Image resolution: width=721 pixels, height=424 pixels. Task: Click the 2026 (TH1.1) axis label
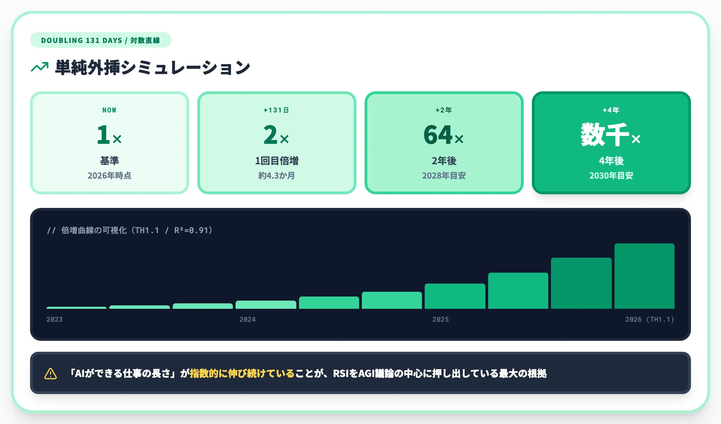(650, 319)
